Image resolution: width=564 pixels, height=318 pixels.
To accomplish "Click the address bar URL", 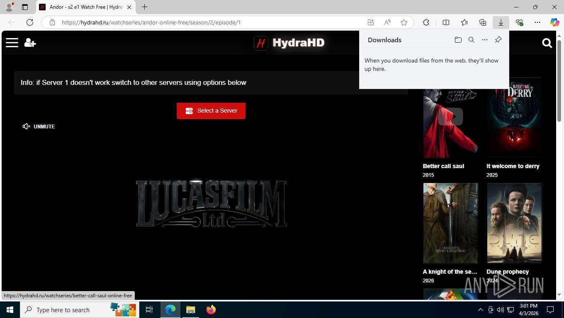I will click(x=151, y=22).
